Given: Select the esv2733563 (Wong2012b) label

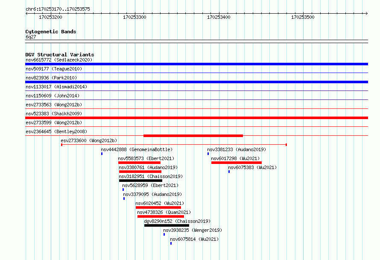Looking at the screenshot, I should (x=54, y=105).
